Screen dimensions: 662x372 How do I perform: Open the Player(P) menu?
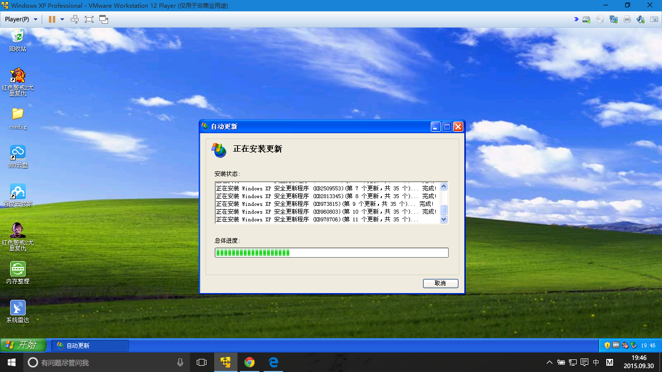[x=21, y=19]
